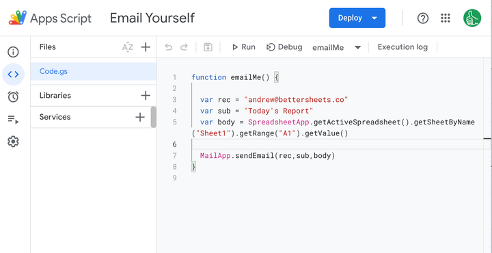Click the "A1" range string

288,133
